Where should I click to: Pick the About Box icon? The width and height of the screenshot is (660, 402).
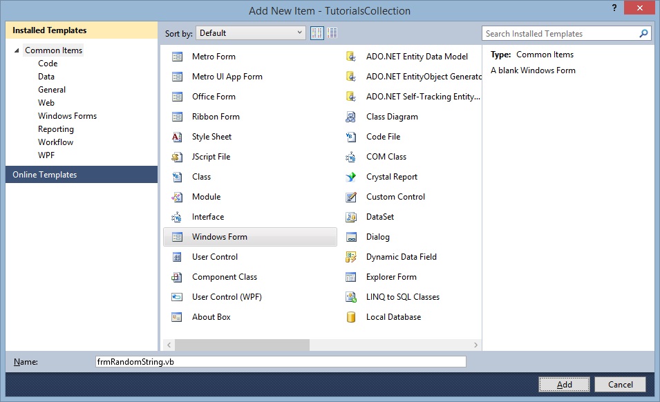[x=177, y=317]
